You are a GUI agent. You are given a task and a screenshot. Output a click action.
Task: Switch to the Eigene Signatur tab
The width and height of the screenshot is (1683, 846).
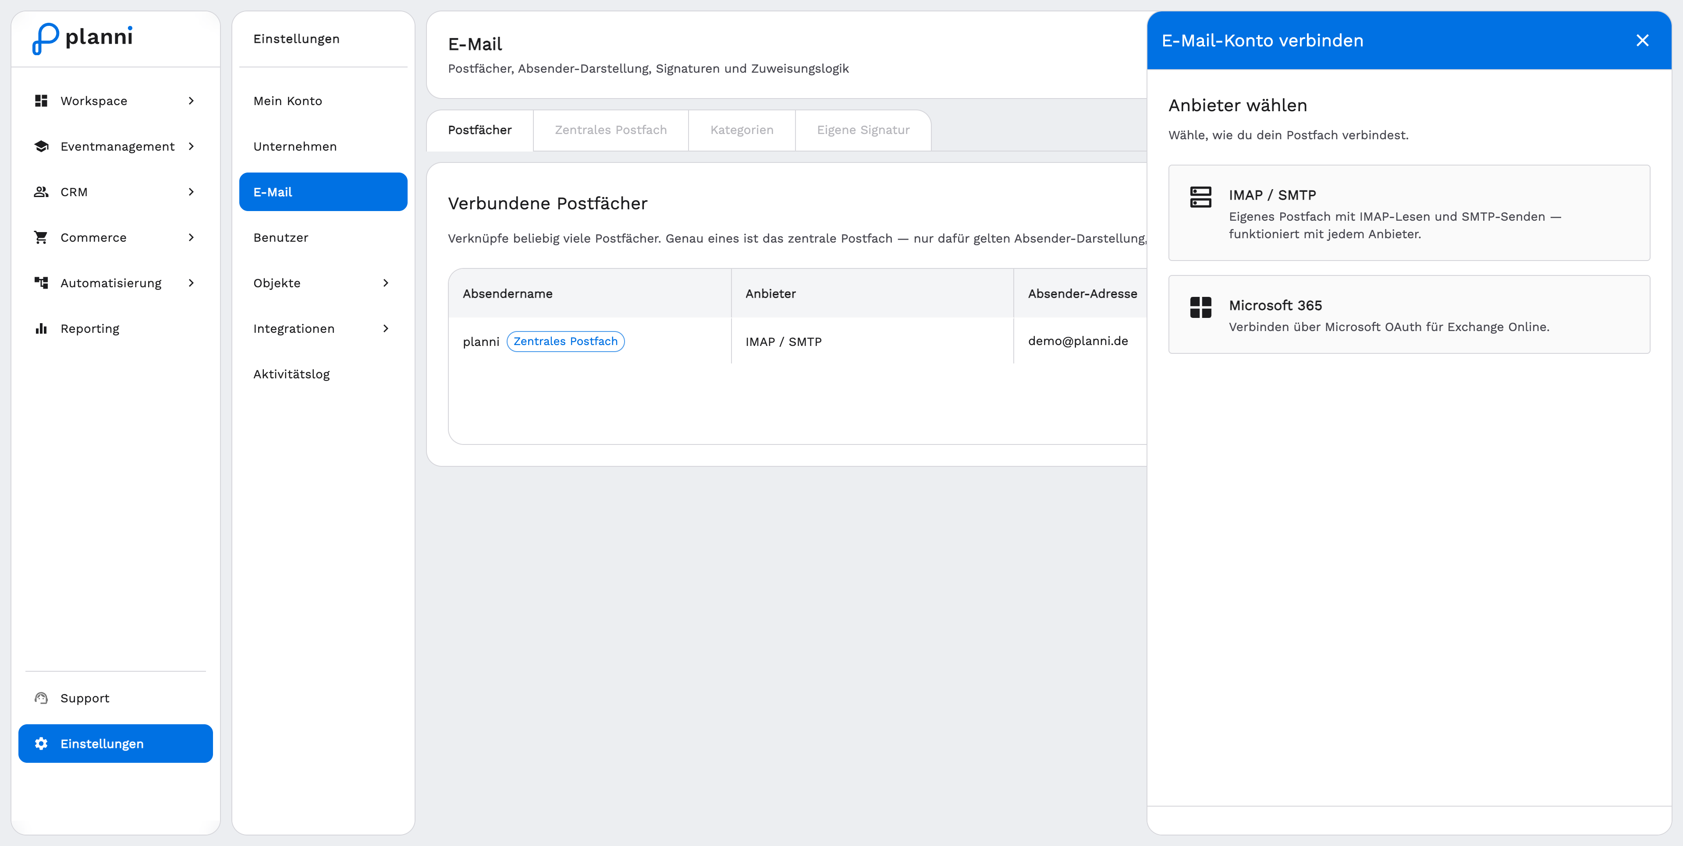(x=863, y=130)
